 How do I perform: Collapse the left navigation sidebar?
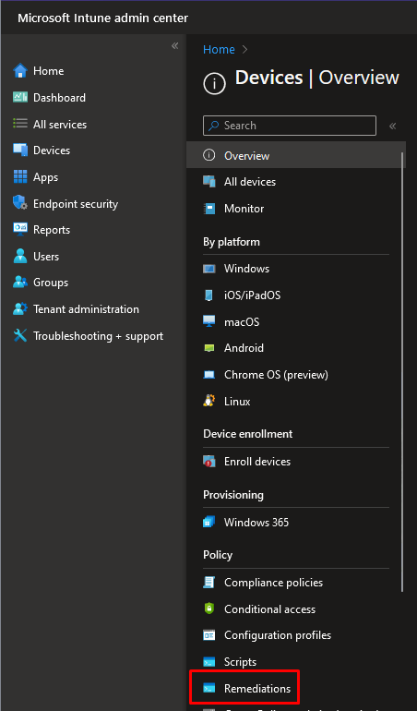(175, 46)
